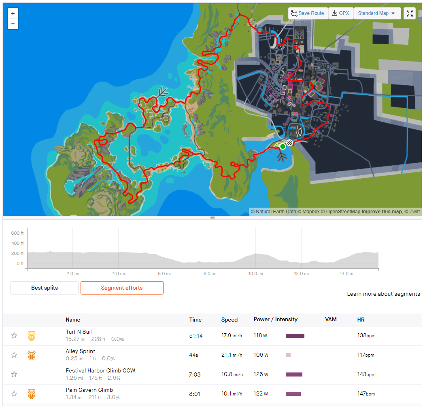Click the OpenStreetMap attribution link
Viewport: 423px width, 406px height.
(340, 212)
